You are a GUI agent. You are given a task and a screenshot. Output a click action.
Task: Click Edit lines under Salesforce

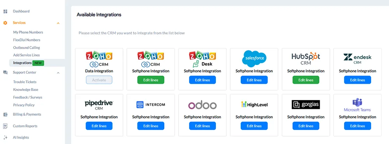254,80
